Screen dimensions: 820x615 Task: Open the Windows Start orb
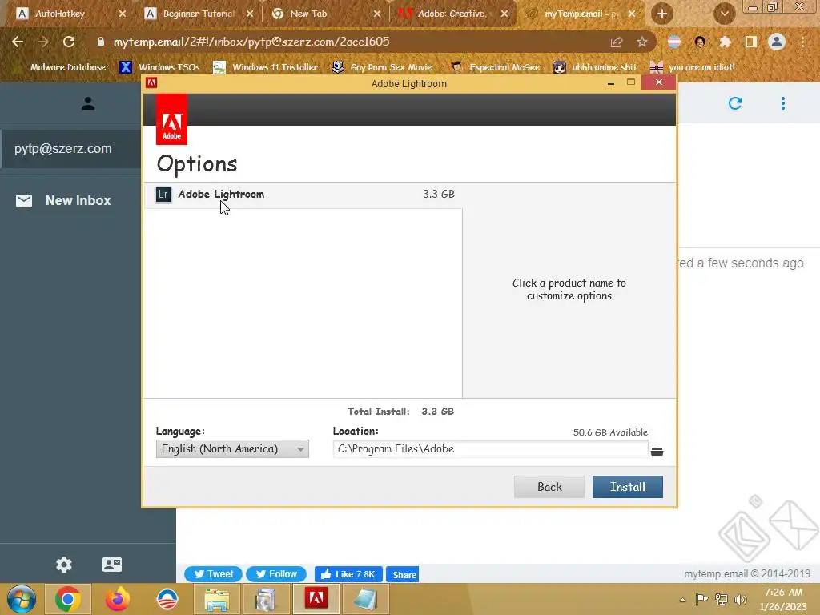point(22,599)
